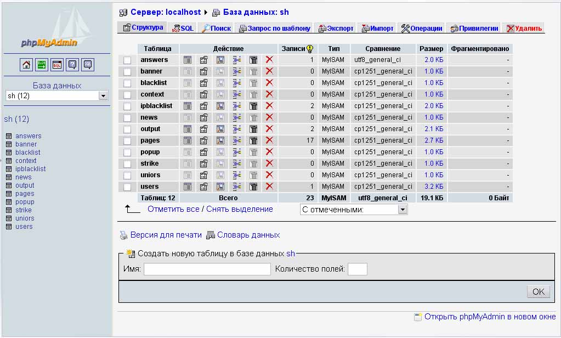Open the Операции tab
The image size is (561, 338).
422,29
